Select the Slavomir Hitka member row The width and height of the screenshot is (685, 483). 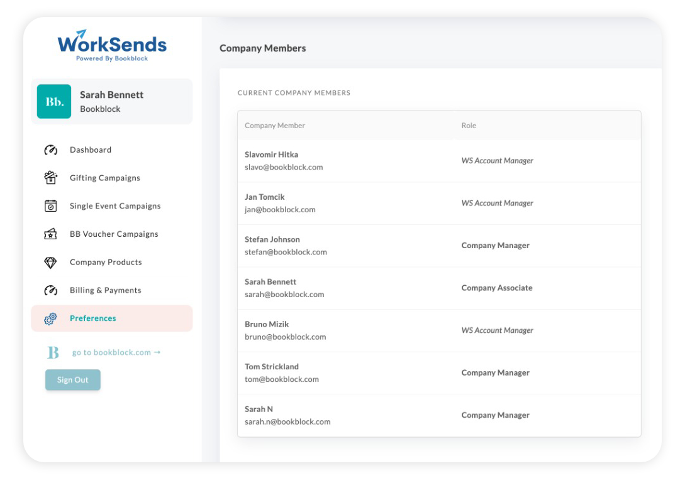[439, 161]
